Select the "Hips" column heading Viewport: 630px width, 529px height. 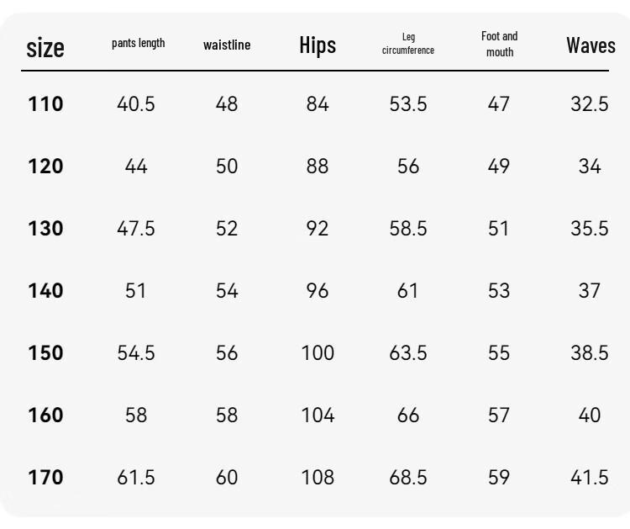point(318,45)
